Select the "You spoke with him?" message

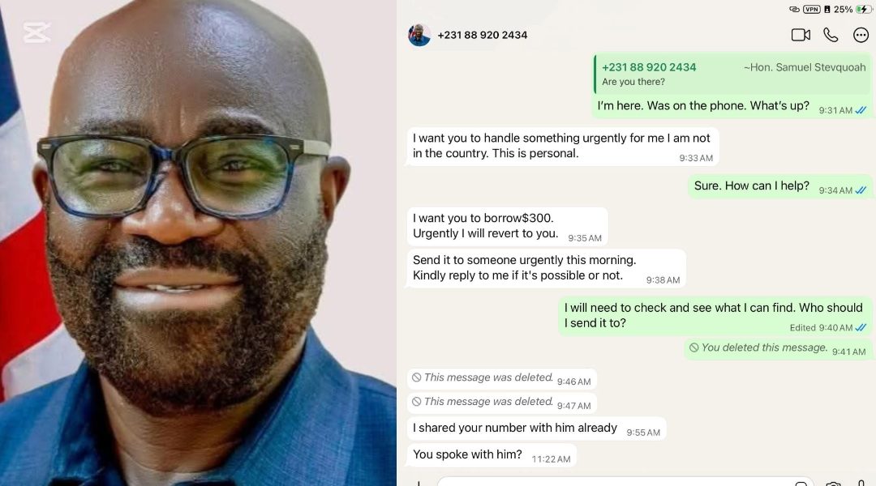pos(491,454)
